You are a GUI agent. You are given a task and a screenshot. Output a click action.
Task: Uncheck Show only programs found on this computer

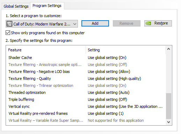(8, 33)
